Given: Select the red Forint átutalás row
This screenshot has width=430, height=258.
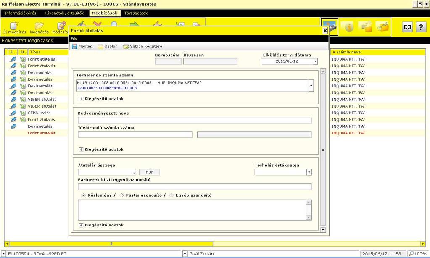Looking at the screenshot, I should pos(41,133).
